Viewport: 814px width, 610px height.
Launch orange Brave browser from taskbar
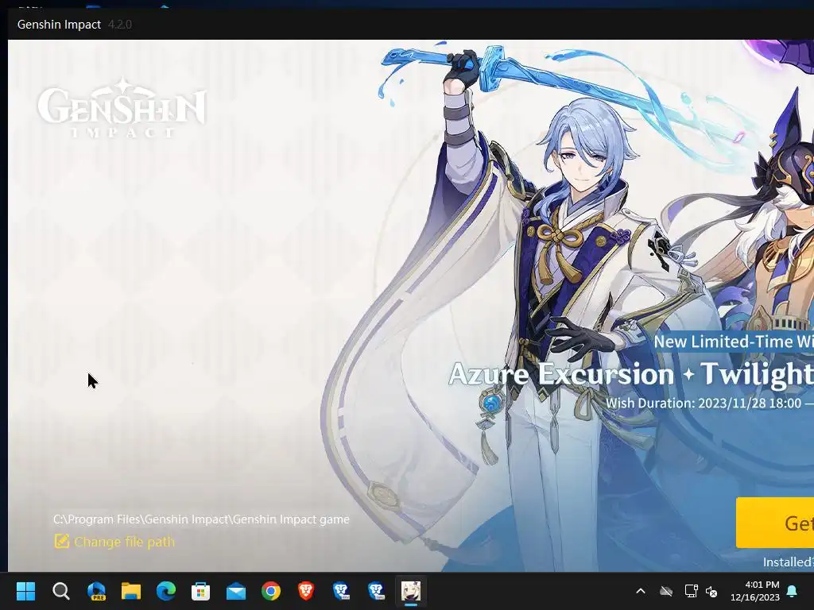click(306, 591)
